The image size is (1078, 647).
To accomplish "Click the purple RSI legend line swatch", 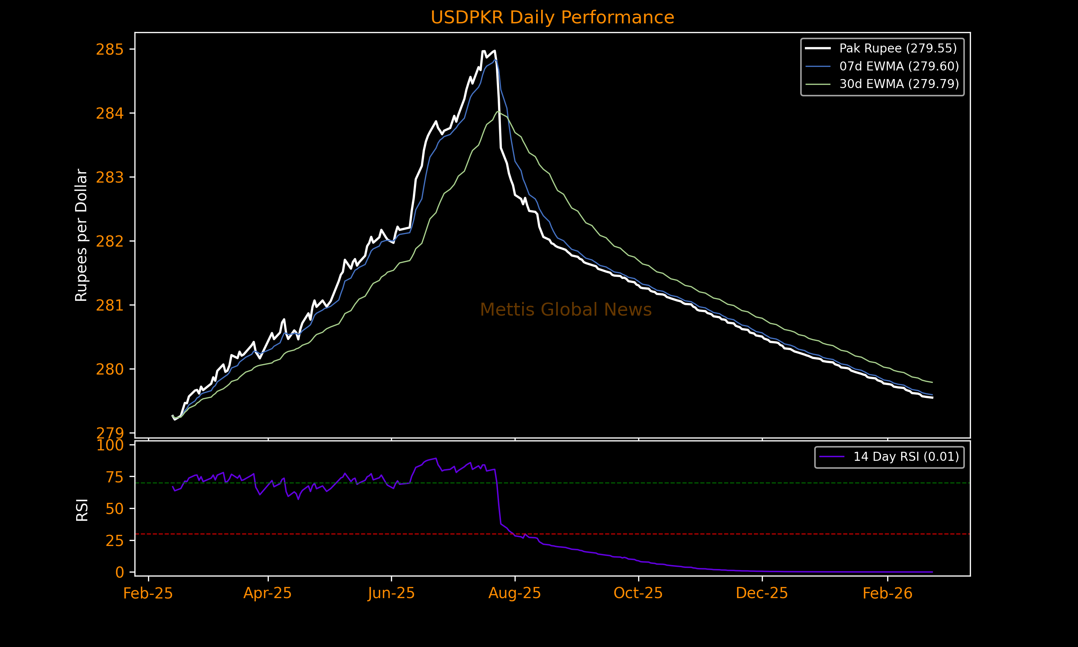I will point(832,457).
